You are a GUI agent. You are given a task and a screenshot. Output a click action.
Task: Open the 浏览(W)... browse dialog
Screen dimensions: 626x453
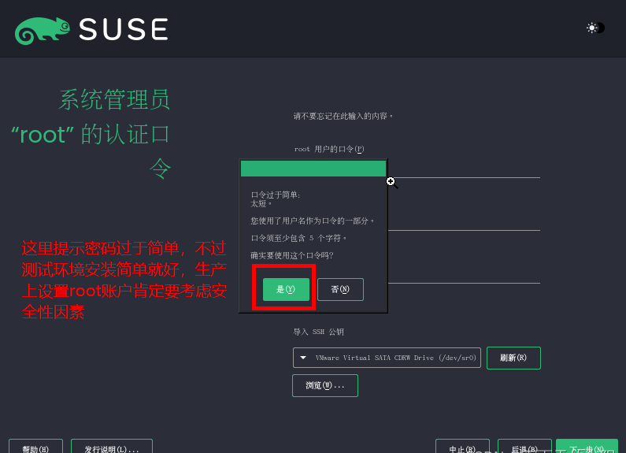coord(325,385)
